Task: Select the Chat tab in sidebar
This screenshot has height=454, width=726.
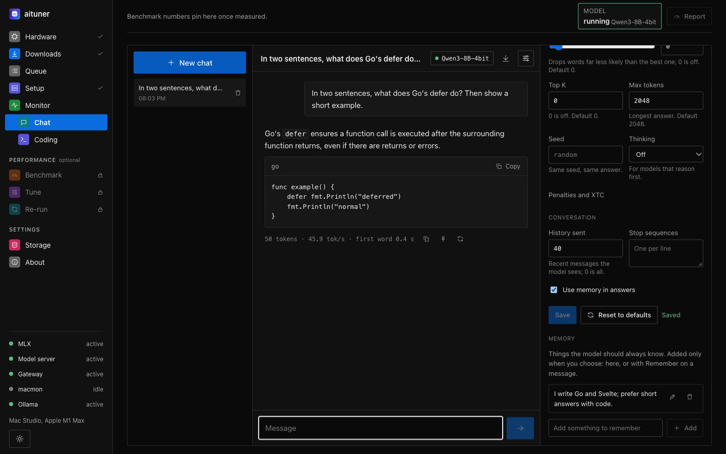Action: [x=56, y=123]
